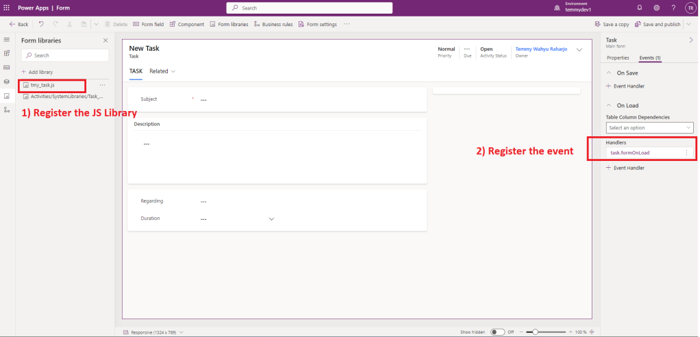Collapse the Task properties pane chevron
This screenshot has width=700, height=337.
pyautogui.click(x=691, y=40)
